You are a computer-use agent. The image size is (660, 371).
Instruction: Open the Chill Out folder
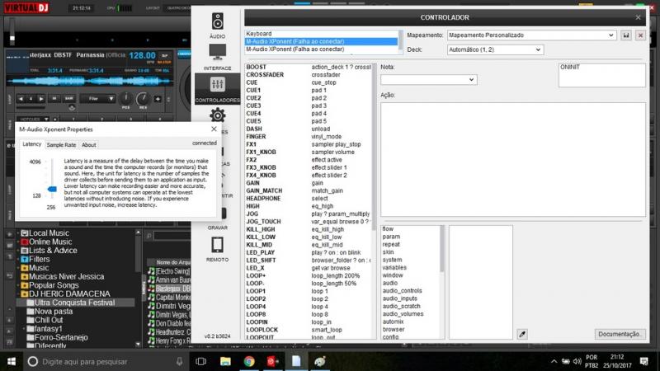click(x=49, y=320)
